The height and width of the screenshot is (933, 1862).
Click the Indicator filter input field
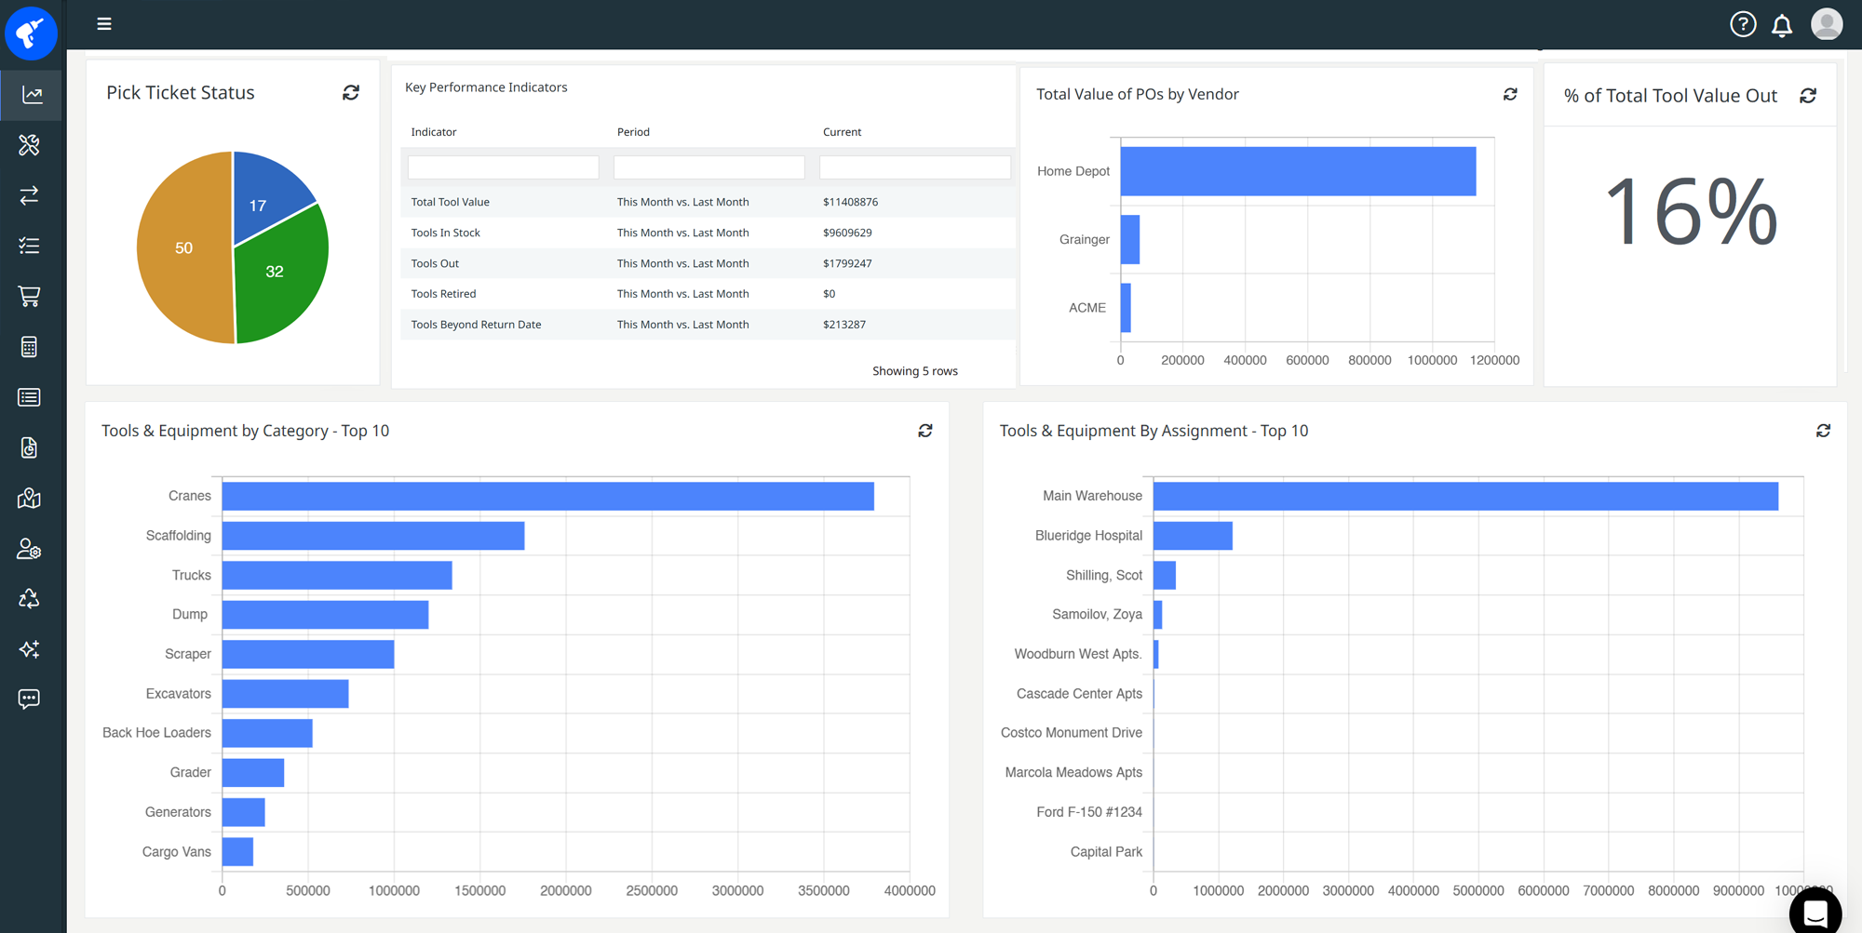click(x=503, y=167)
